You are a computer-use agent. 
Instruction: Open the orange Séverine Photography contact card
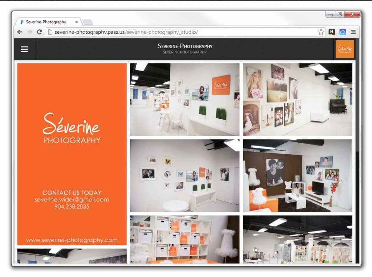[72, 154]
